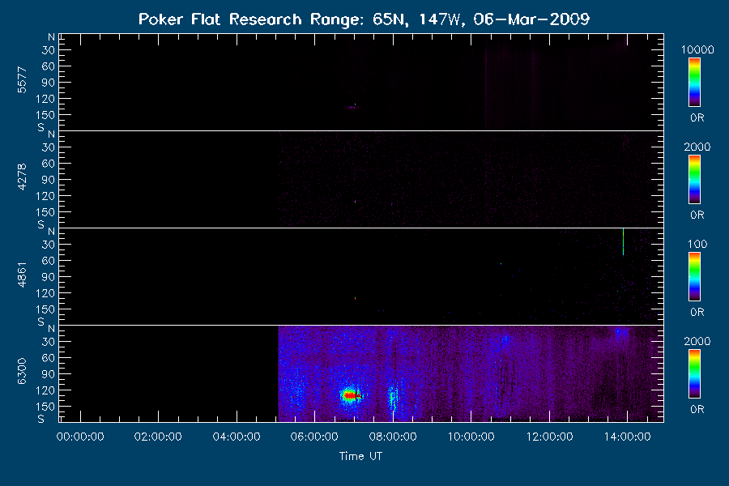Click the 00:00:00 time axis label

80,437
